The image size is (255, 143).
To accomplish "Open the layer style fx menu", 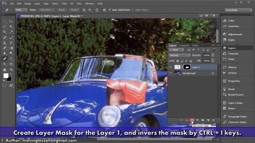I will [187, 120].
